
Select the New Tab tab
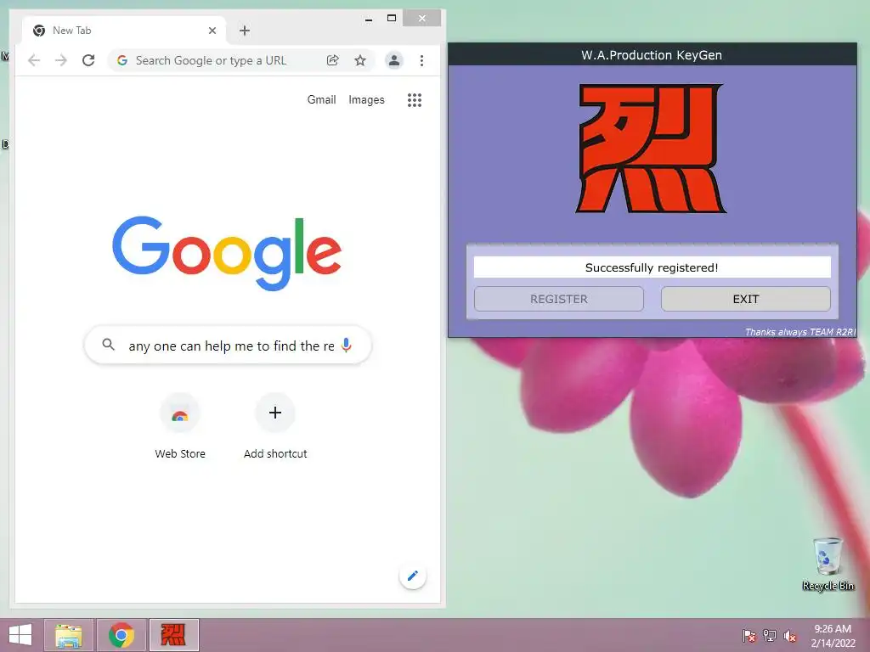[124, 31]
